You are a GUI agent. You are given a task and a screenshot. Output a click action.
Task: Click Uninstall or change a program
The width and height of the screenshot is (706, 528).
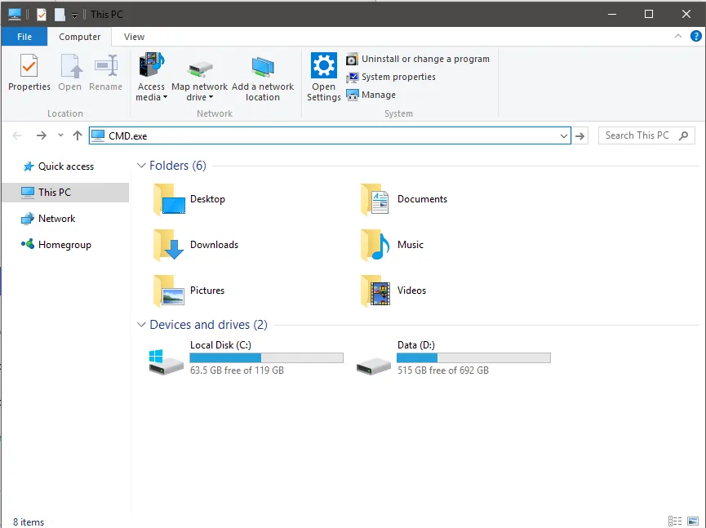(418, 59)
